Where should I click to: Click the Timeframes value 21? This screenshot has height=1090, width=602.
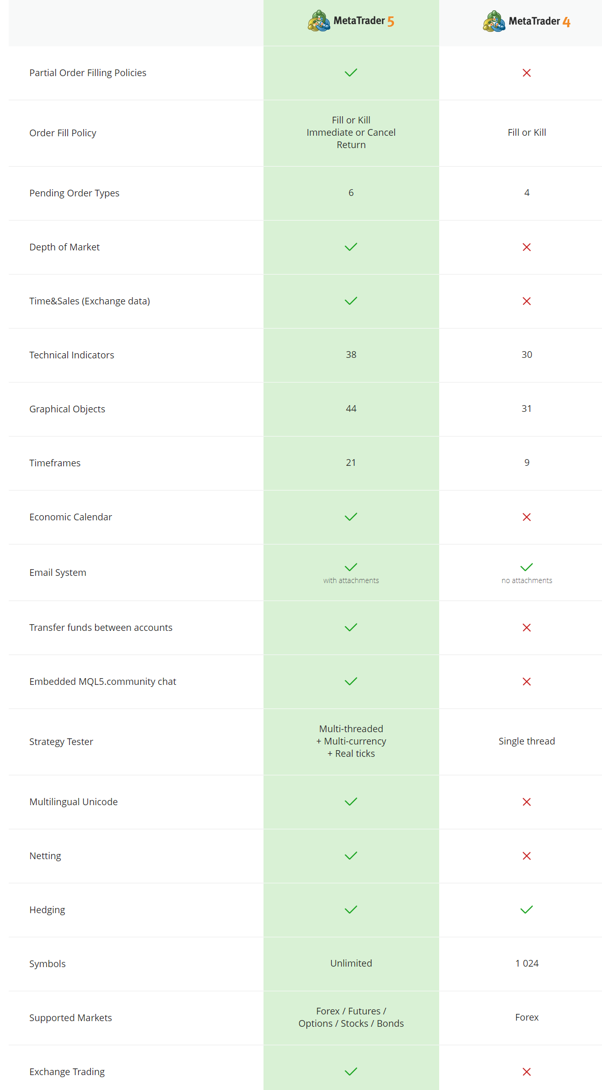(x=351, y=463)
